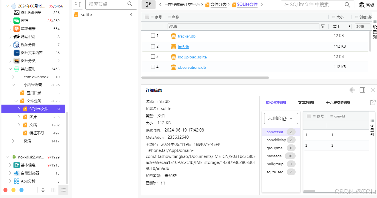This screenshot has height=198, width=377.
Task: Click the red dot at bottom left
Action: 5,190
